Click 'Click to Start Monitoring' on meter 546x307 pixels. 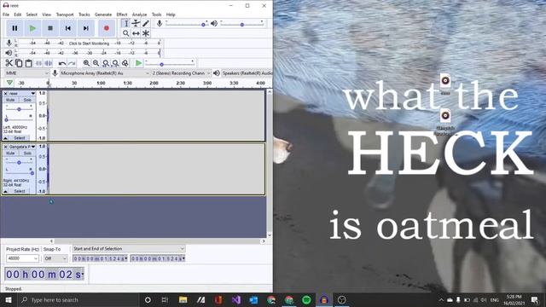(89, 43)
